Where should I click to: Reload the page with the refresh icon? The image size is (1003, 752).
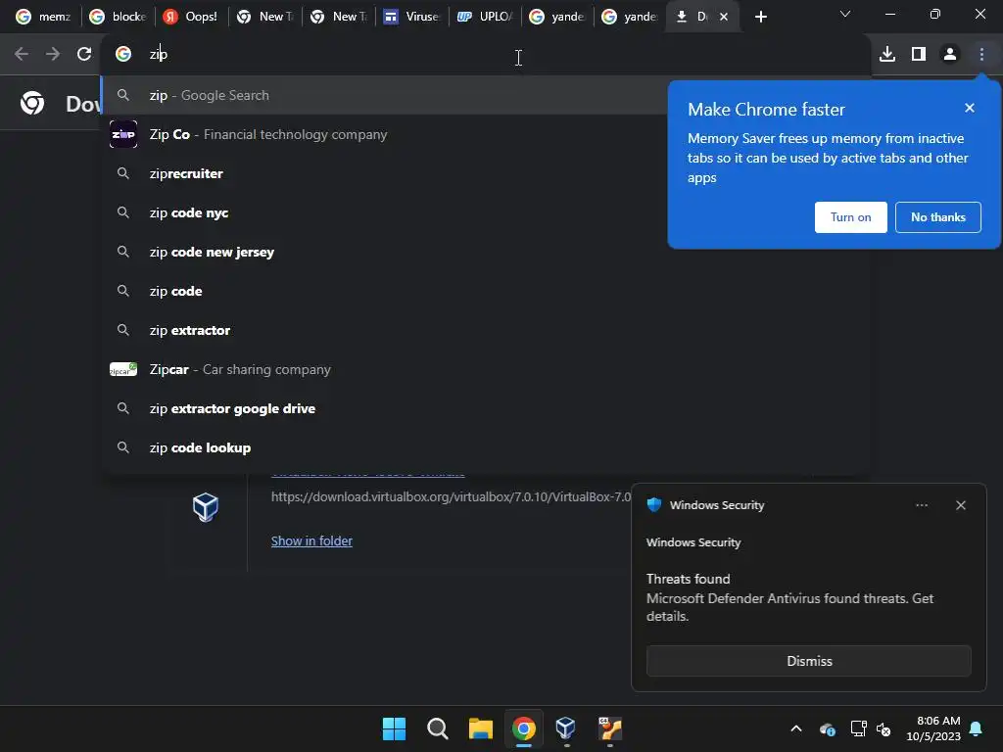click(x=84, y=55)
